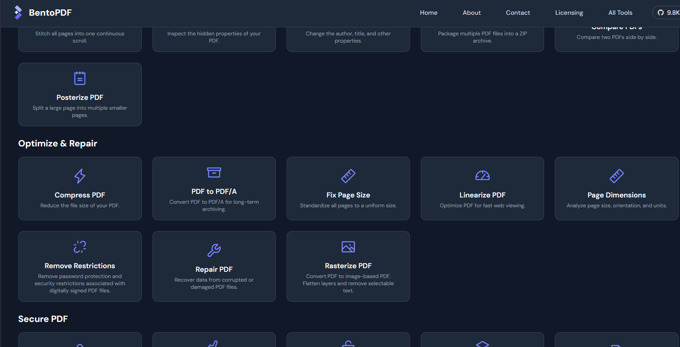Click the Posterize PDF notepad icon
Screen dimensions: 680x347
coord(80,78)
